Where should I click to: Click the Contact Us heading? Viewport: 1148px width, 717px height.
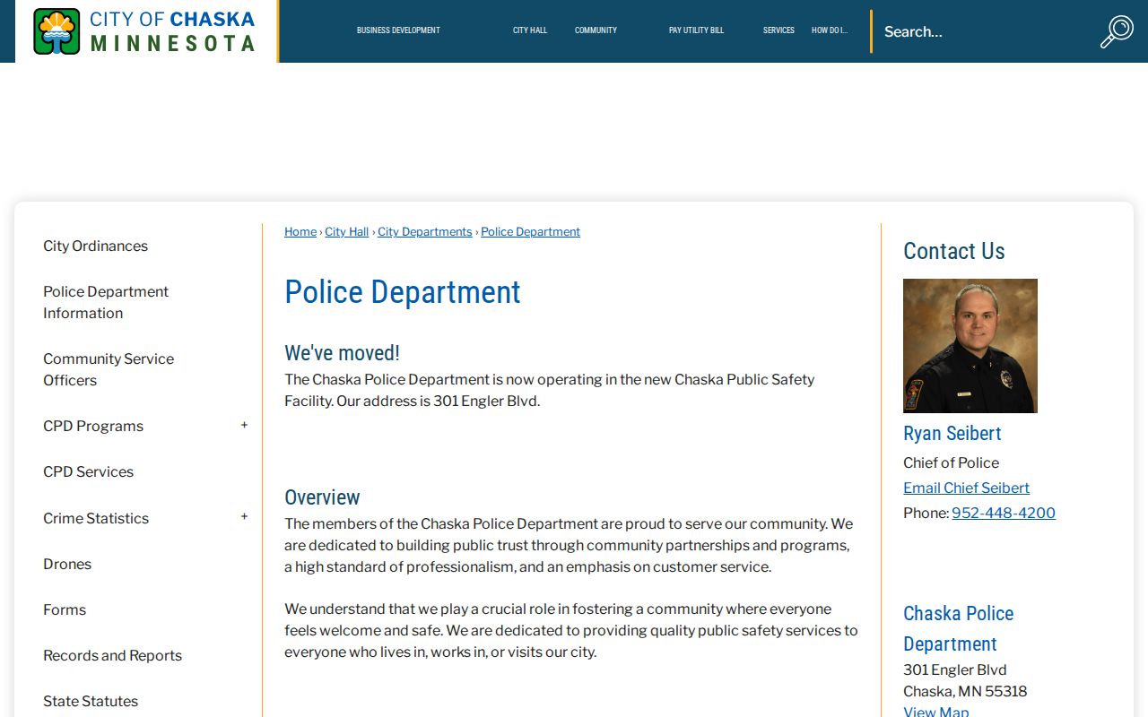click(954, 251)
